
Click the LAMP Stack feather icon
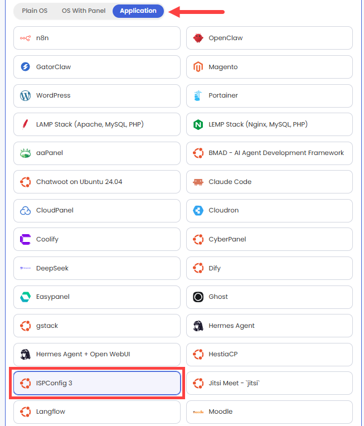[x=25, y=124]
